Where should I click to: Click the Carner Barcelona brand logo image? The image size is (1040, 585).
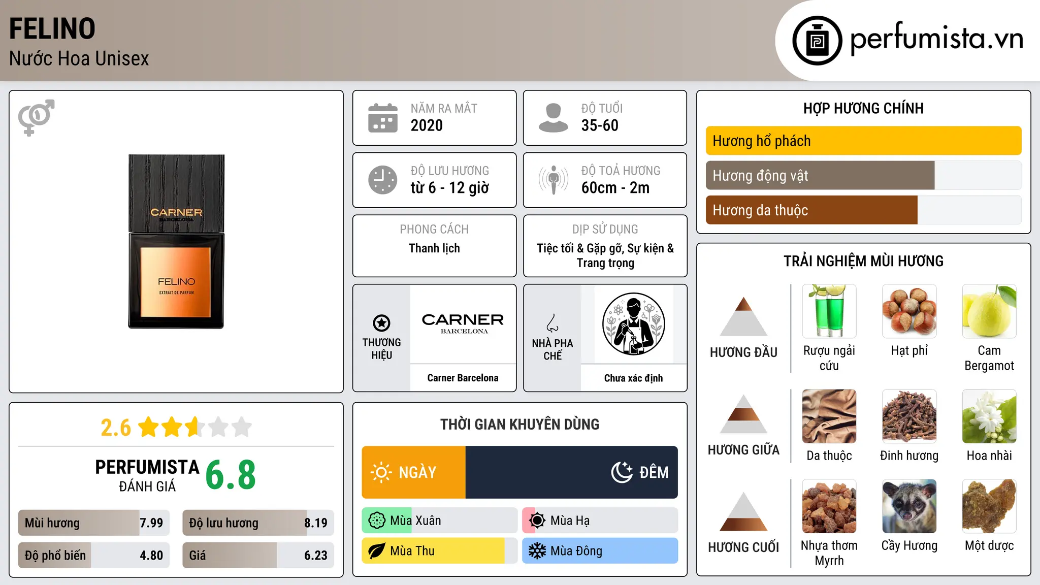[463, 323]
